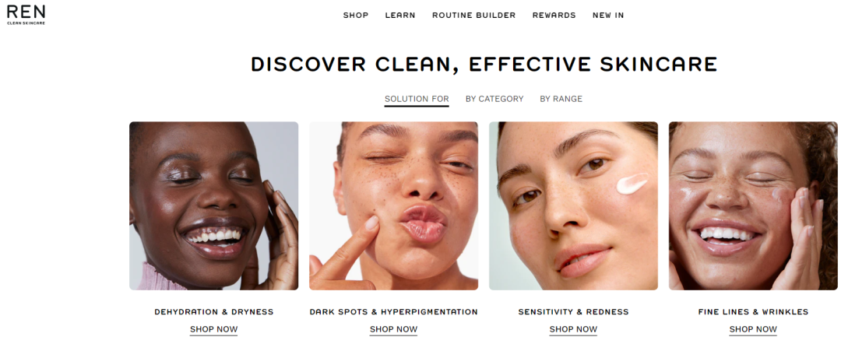The height and width of the screenshot is (351, 841).
Task: Open the Sensitivity & Redness image
Action: 573,205
